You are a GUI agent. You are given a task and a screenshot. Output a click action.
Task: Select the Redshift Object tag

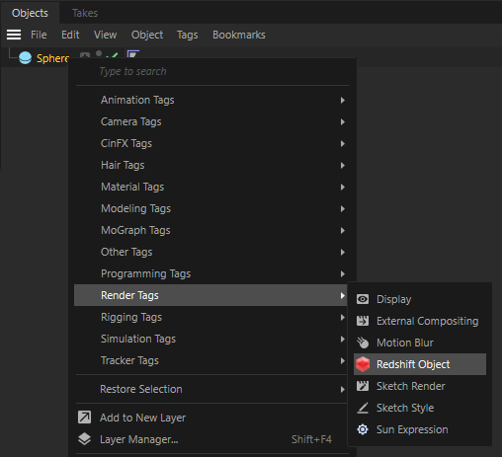tap(420, 364)
